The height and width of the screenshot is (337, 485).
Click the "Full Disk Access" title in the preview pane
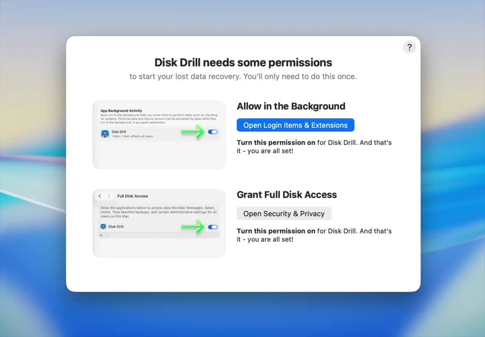coord(132,196)
